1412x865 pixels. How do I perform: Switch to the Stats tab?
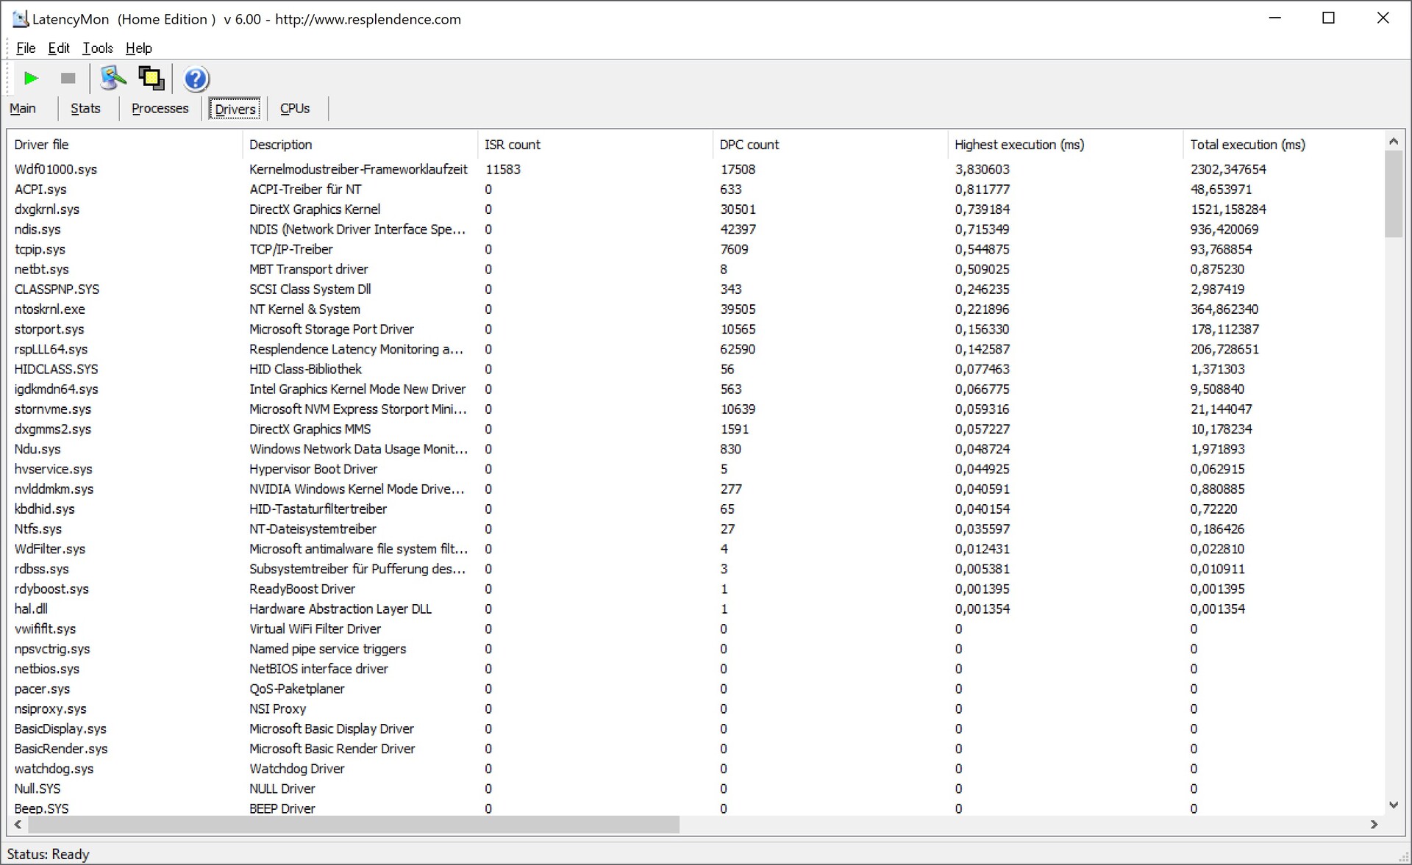(x=85, y=109)
